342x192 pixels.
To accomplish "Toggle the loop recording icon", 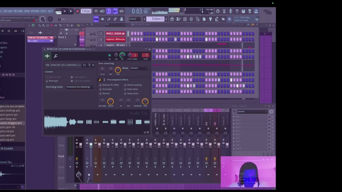I will click(121, 11).
